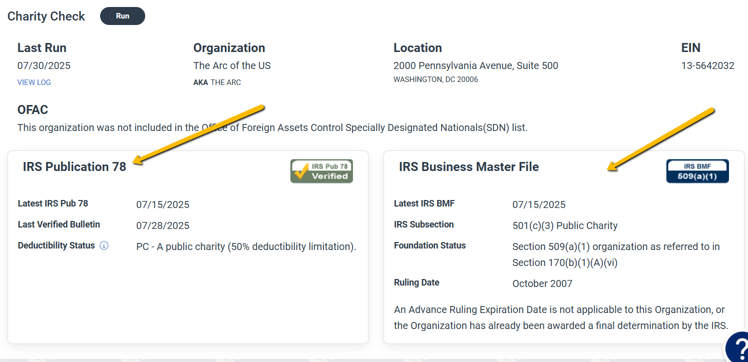Select the AKA THE ARC text
This screenshot has width=748, height=362.
tap(217, 82)
